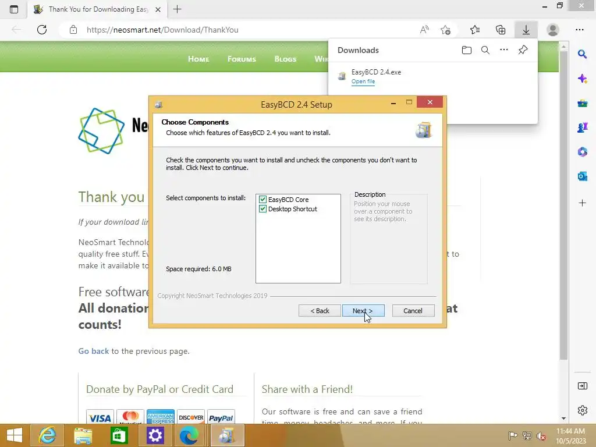Search downloads with magnifier icon
The image size is (596, 447).
click(485, 50)
